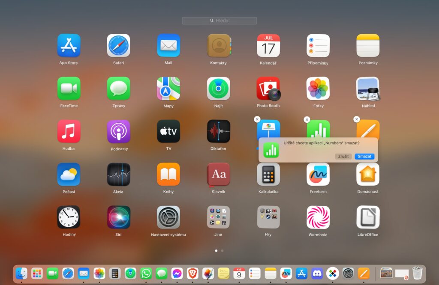439x285 pixels.
Task: Launch the Podcasty app
Action: pos(119,131)
